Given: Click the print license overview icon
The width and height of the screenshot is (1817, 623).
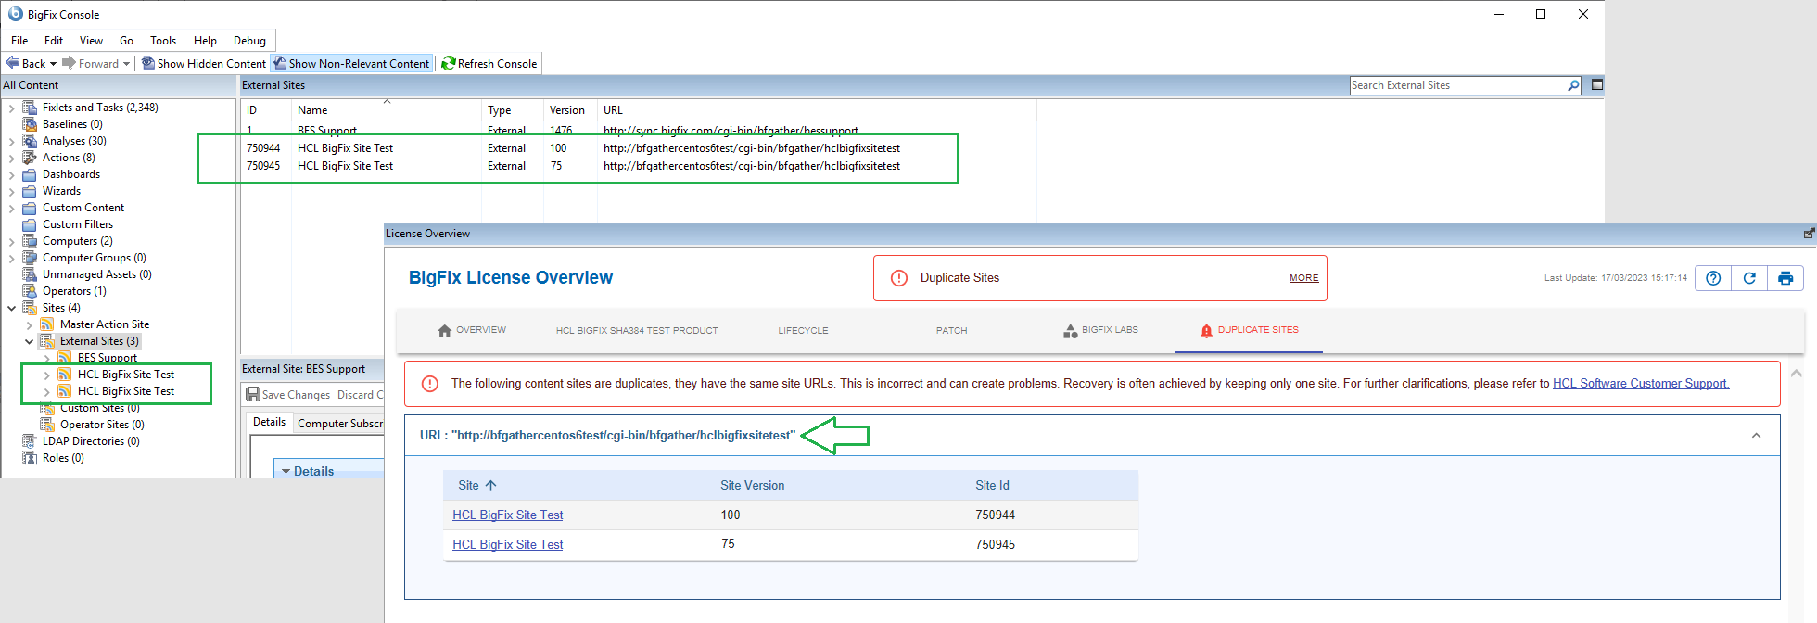Looking at the screenshot, I should click(x=1785, y=278).
